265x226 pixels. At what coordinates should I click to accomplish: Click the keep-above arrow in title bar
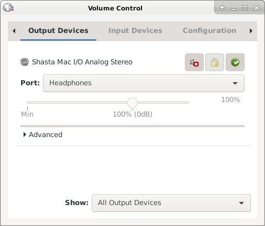click(222, 8)
